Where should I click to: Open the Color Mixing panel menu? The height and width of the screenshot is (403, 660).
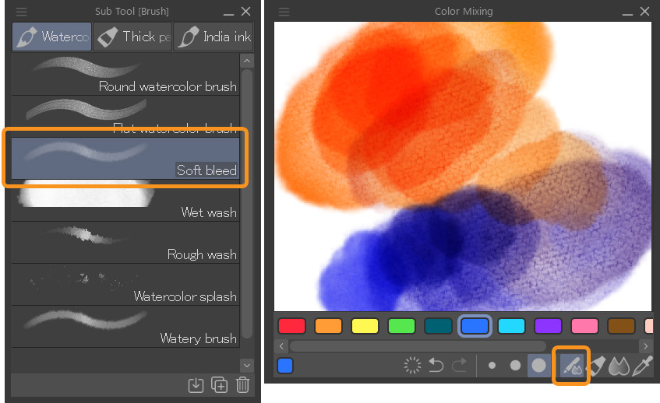tap(284, 12)
